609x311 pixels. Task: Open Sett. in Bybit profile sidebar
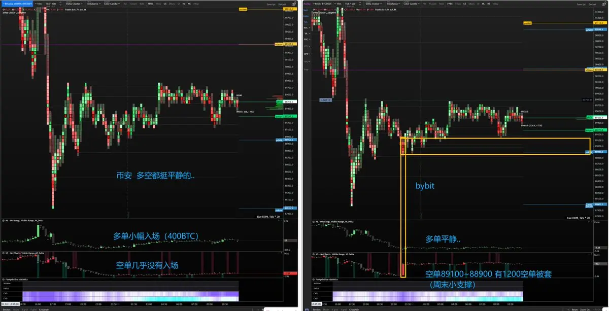(306, 10)
